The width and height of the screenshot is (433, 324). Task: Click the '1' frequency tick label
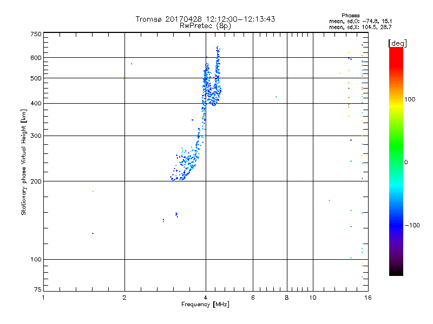(43, 298)
